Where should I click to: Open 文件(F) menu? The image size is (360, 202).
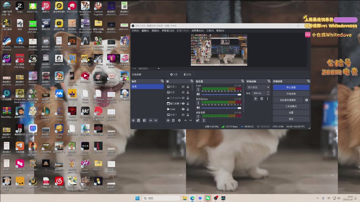click(x=135, y=31)
